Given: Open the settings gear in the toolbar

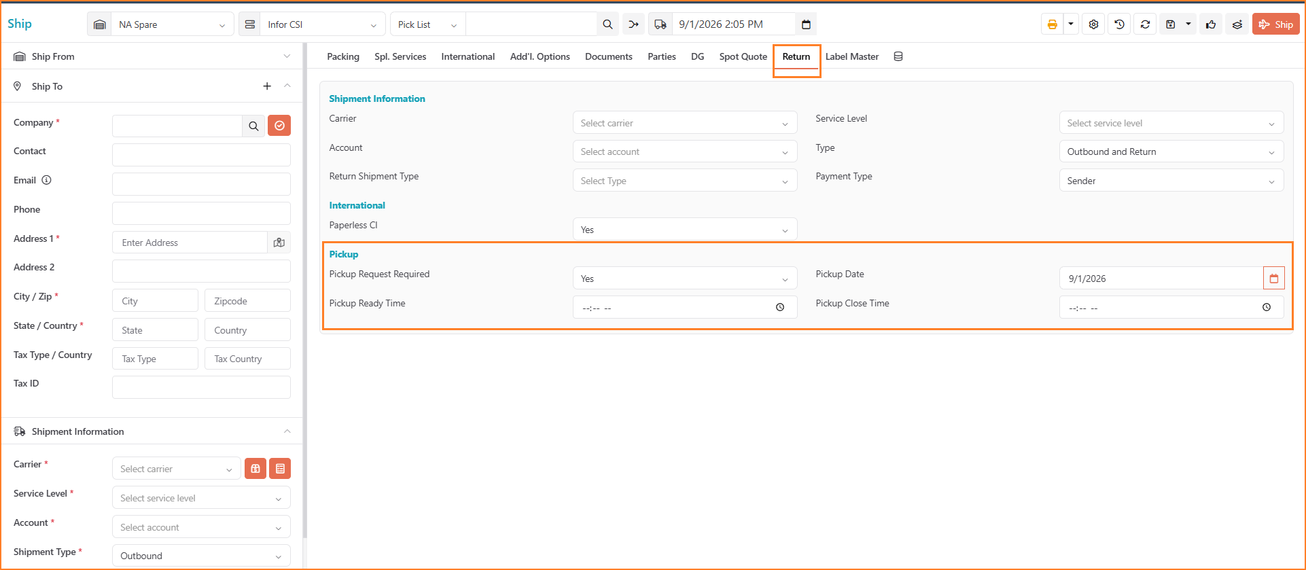Looking at the screenshot, I should tap(1093, 24).
